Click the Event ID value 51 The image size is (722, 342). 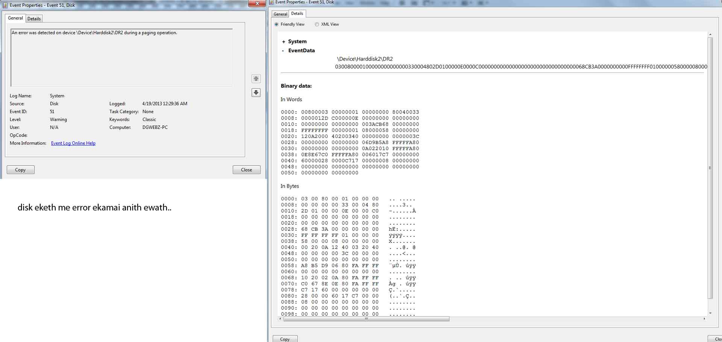click(52, 112)
